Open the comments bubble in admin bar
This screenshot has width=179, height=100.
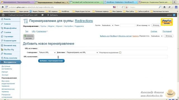(43, 15)
